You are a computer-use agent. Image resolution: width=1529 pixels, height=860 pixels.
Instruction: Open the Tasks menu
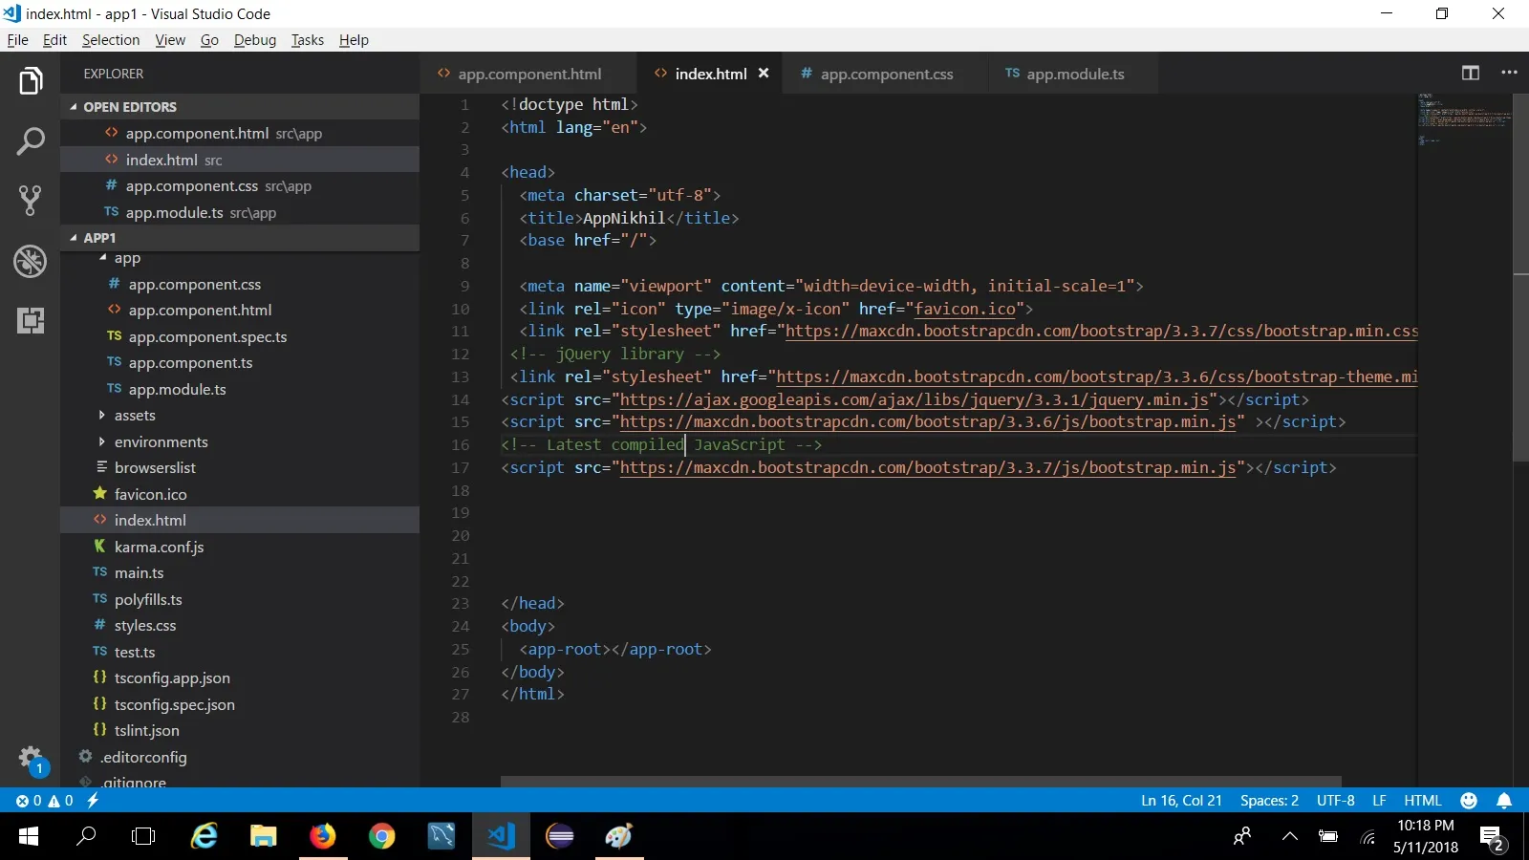(x=308, y=40)
